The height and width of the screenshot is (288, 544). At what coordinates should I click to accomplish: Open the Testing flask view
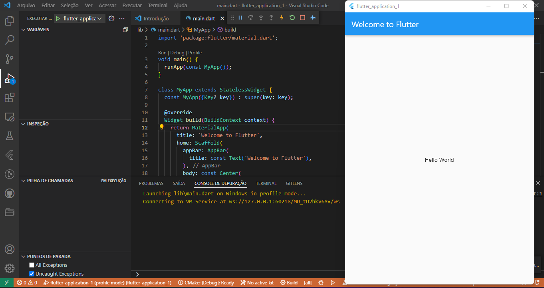[10, 136]
